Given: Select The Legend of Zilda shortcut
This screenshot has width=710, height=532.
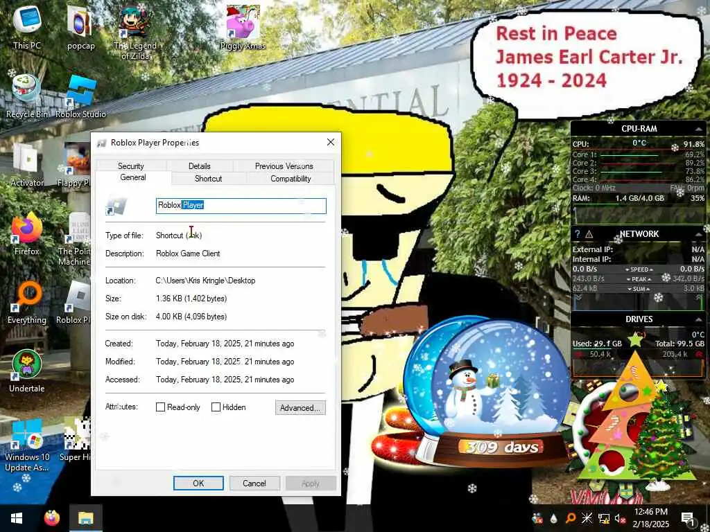Looking at the screenshot, I should [135, 32].
